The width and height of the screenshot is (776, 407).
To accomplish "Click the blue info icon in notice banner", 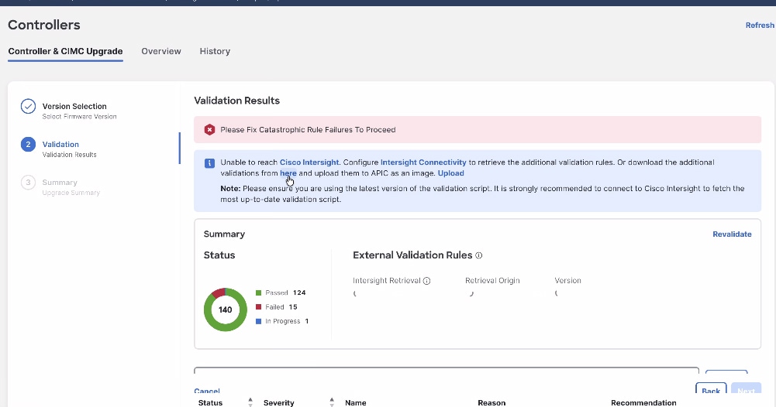I will tap(209, 163).
